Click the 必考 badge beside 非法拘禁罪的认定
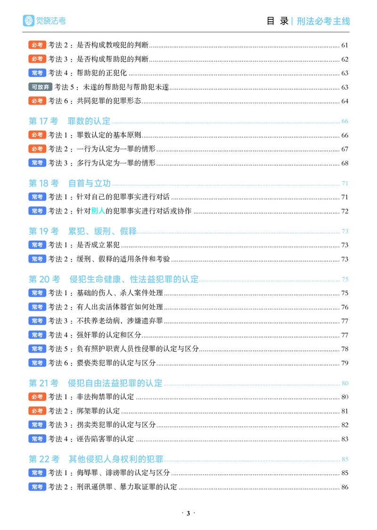This screenshot has height=530, width=377. point(37,397)
